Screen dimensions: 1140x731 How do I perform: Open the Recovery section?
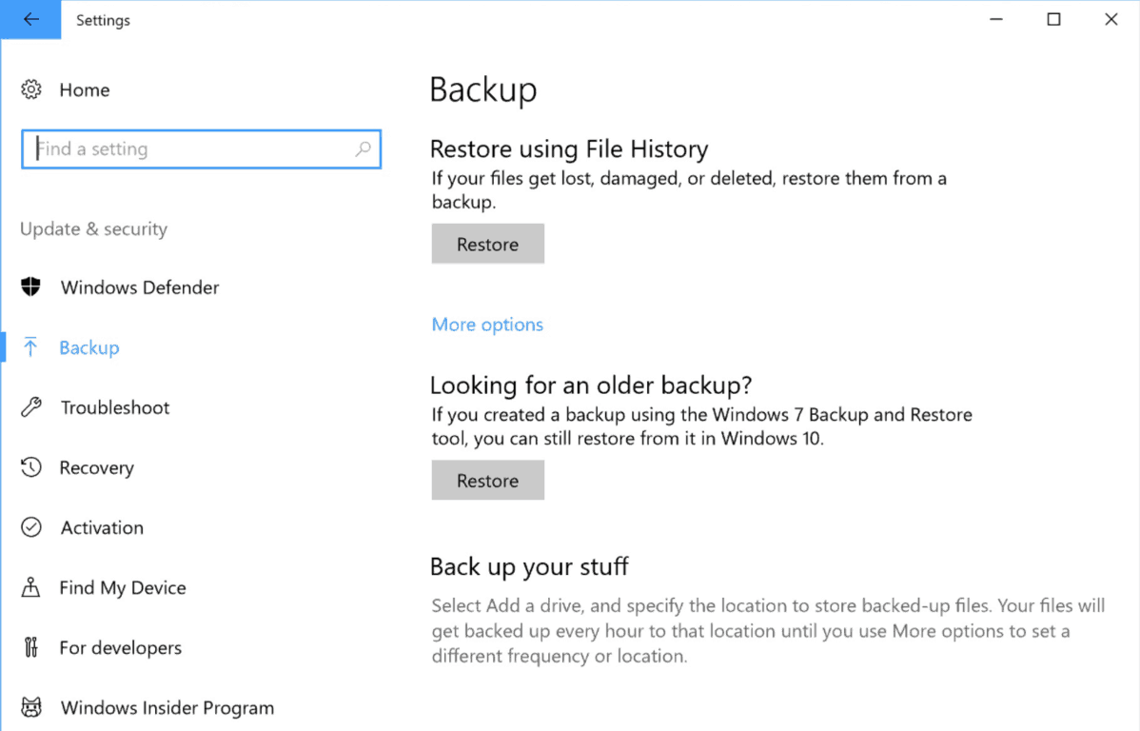97,467
